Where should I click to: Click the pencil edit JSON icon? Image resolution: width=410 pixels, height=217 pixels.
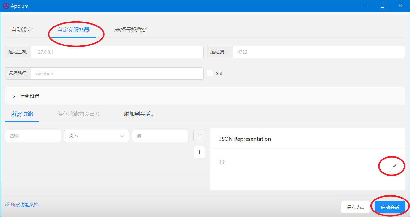click(x=395, y=166)
